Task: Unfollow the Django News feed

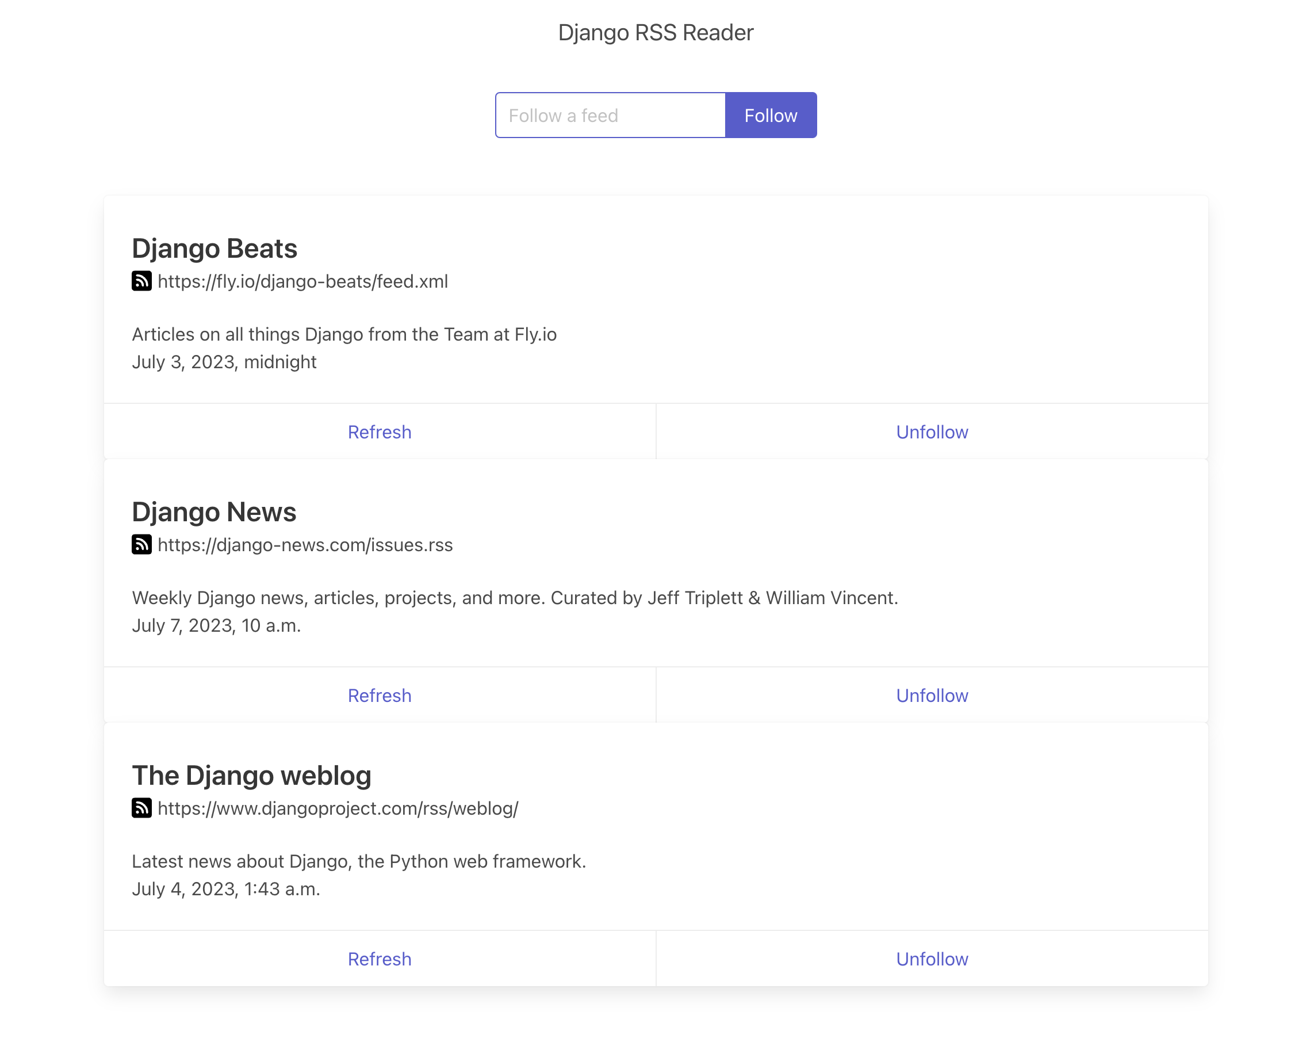Action: (x=931, y=694)
